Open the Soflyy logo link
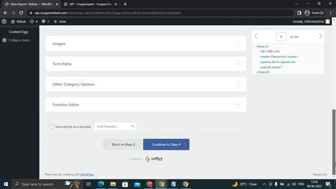The image size is (336, 189). [154, 159]
